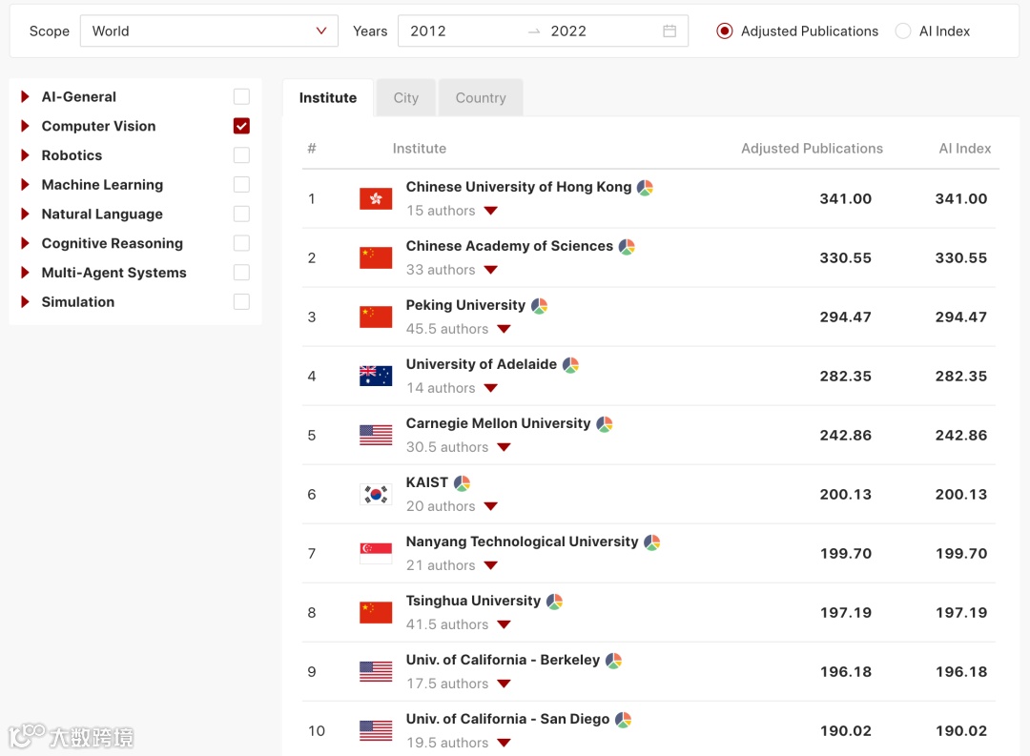Image resolution: width=1030 pixels, height=756 pixels.
Task: Expand the Machine Learning category triangle
Action: (x=25, y=185)
